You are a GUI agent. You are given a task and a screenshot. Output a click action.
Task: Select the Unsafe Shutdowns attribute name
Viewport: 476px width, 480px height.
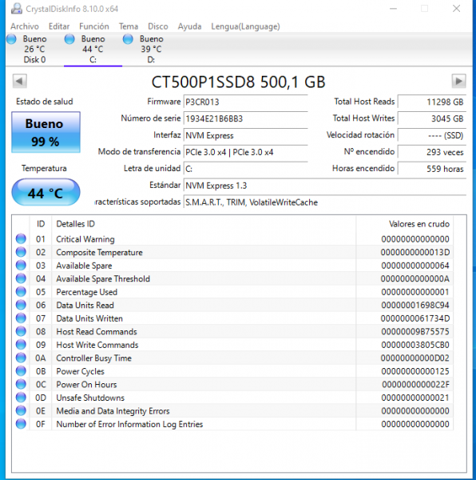90,398
